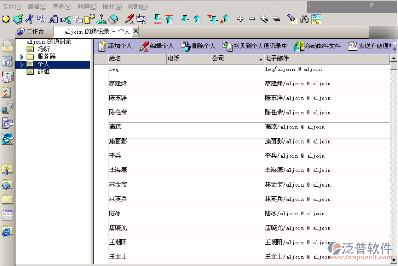
Task: Close the aljoin 的通讯录 tab
Action: click(x=136, y=32)
